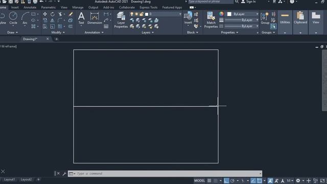
Task: Activate the Trim tool
Action: click(60, 14)
